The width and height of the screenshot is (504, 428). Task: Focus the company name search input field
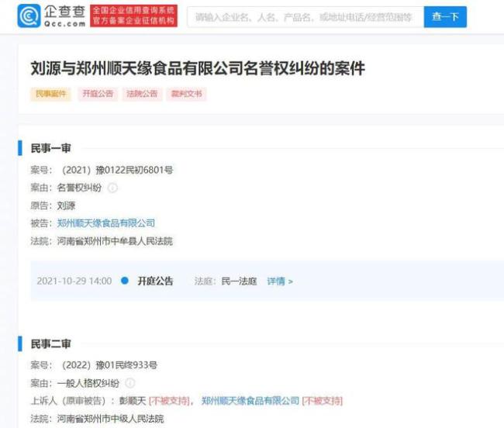[x=305, y=16]
